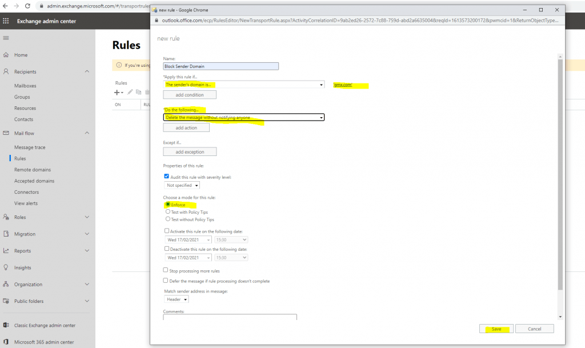
Task: Toggle Audit this rule checkbox
Action: 166,177
